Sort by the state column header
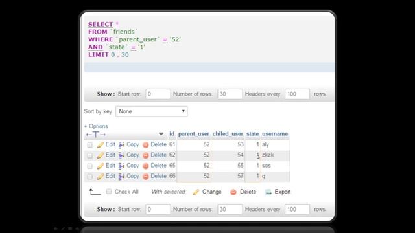This screenshot has width=415, height=233. [x=252, y=134]
